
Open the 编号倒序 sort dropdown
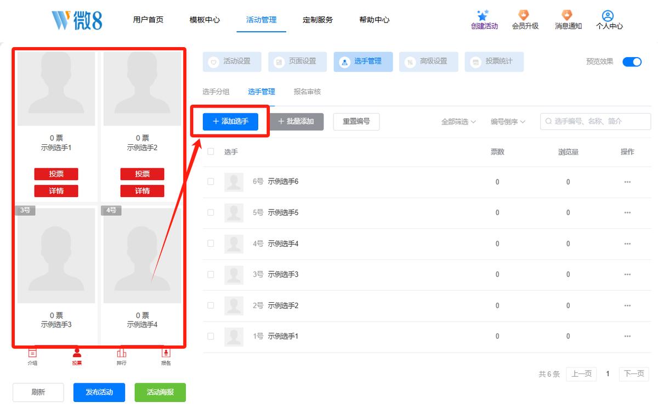coord(508,122)
